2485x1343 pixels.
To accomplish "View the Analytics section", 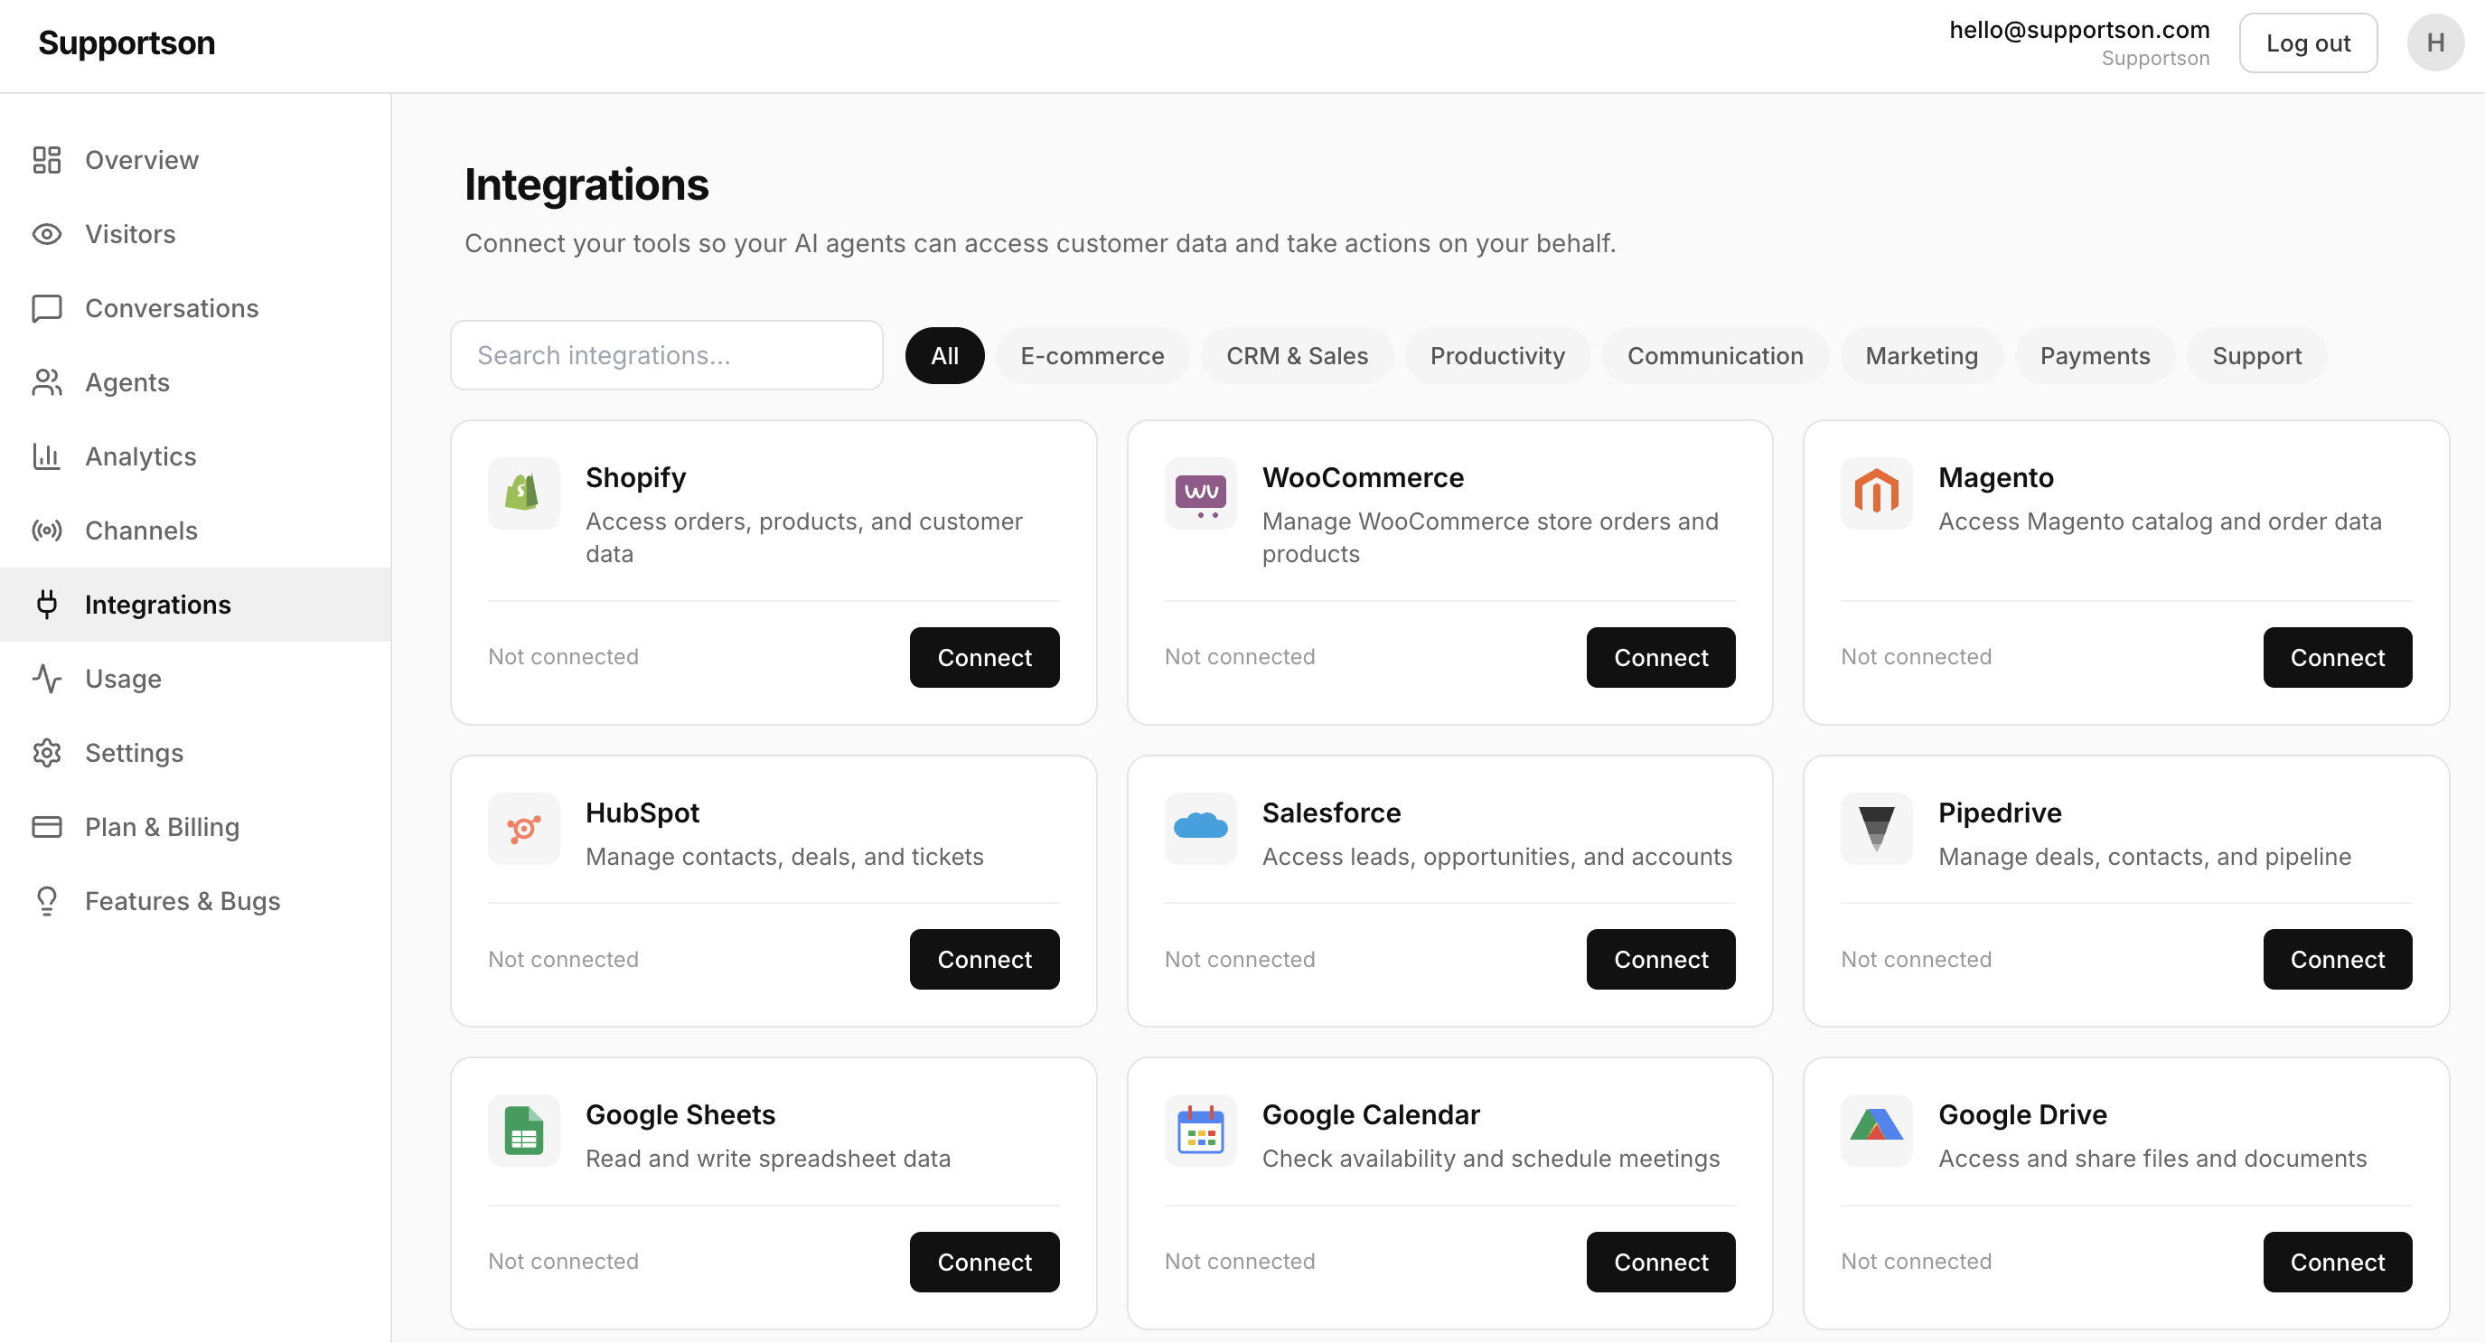I will (x=195, y=456).
